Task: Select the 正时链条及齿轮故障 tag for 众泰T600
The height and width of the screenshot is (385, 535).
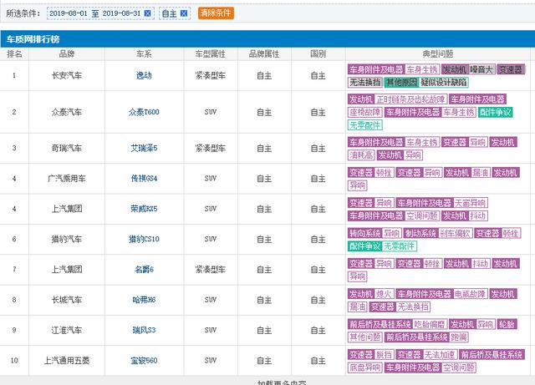Action: coord(410,99)
